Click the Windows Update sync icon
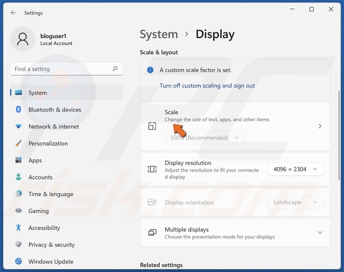This screenshot has height=272, width=344. pos(18,261)
